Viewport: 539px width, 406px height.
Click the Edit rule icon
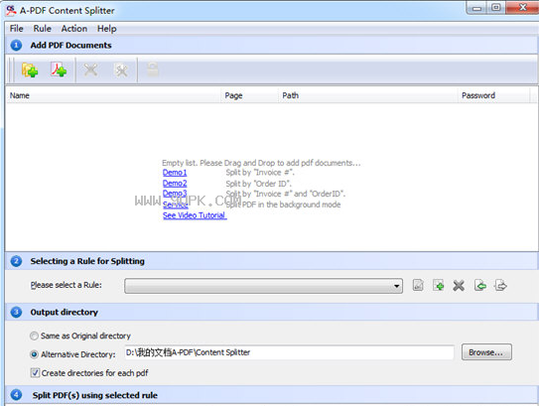click(418, 285)
